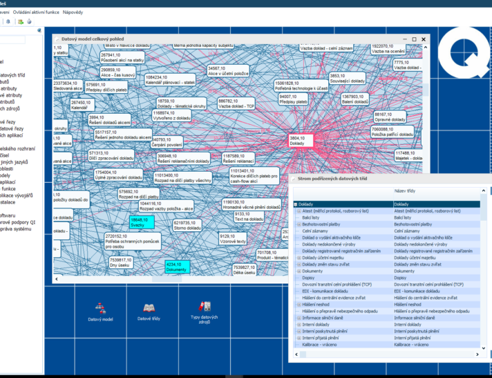Select the Bezhotovostní platby row
Viewport: 492px width, 378px height.
[324, 224]
